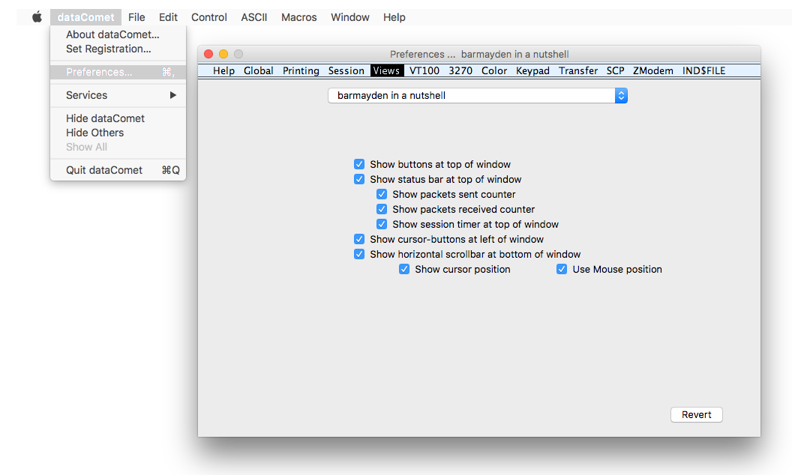Open the Control menu
792x475 pixels.
point(209,17)
